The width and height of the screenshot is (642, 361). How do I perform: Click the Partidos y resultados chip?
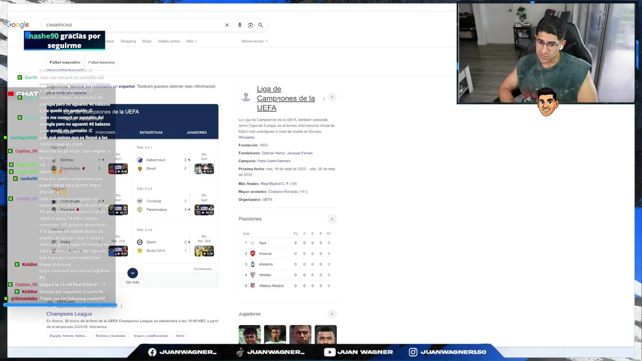(110, 336)
